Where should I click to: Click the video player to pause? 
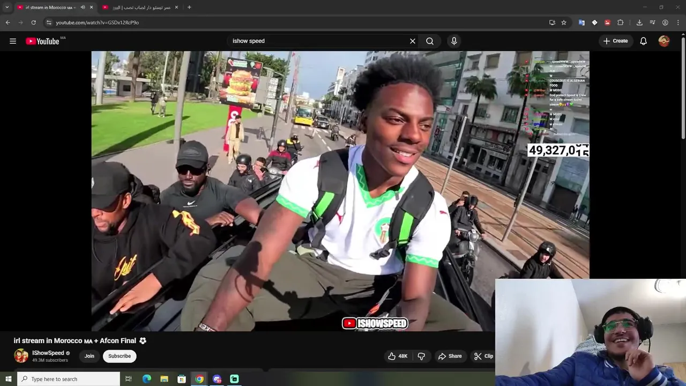tap(340, 191)
